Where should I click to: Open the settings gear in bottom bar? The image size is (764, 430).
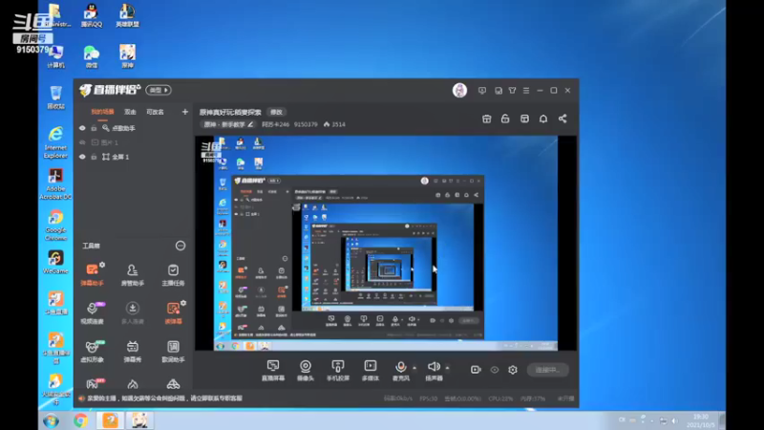tap(513, 370)
